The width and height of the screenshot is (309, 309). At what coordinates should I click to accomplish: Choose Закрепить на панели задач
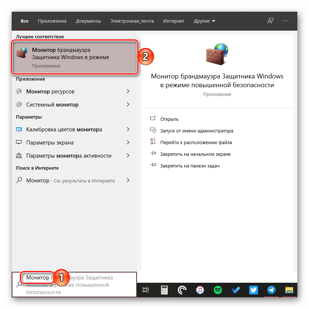(190, 166)
